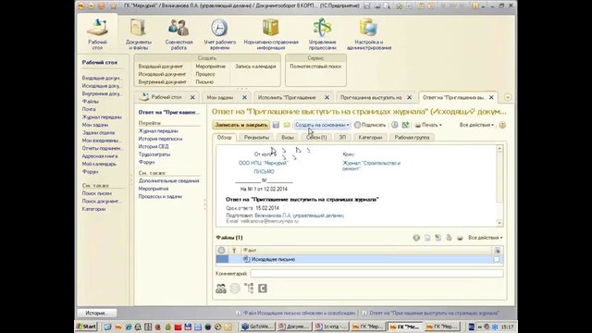Click the people group icon below comment
Screen dimensions: 592x333
221,289
